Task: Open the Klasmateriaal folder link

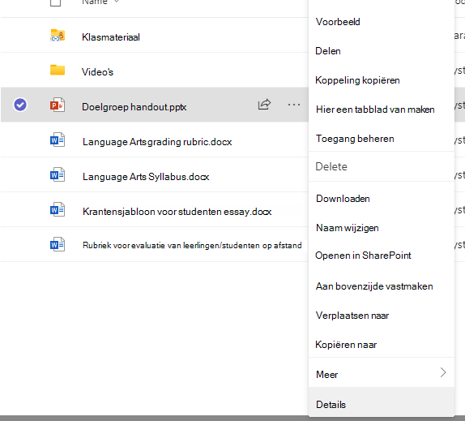Action: 111,37
